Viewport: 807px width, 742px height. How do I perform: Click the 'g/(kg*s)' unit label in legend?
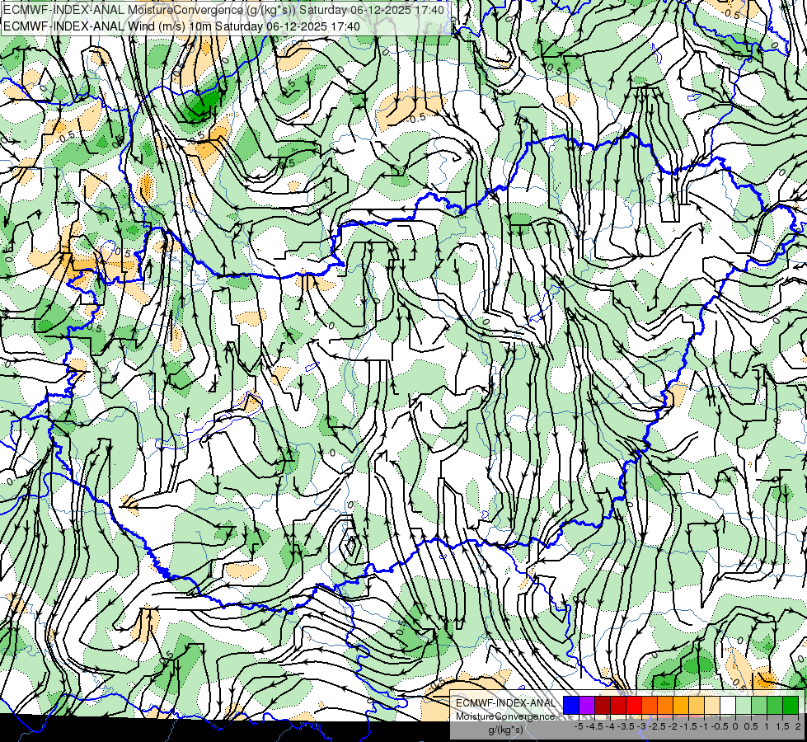(505, 730)
